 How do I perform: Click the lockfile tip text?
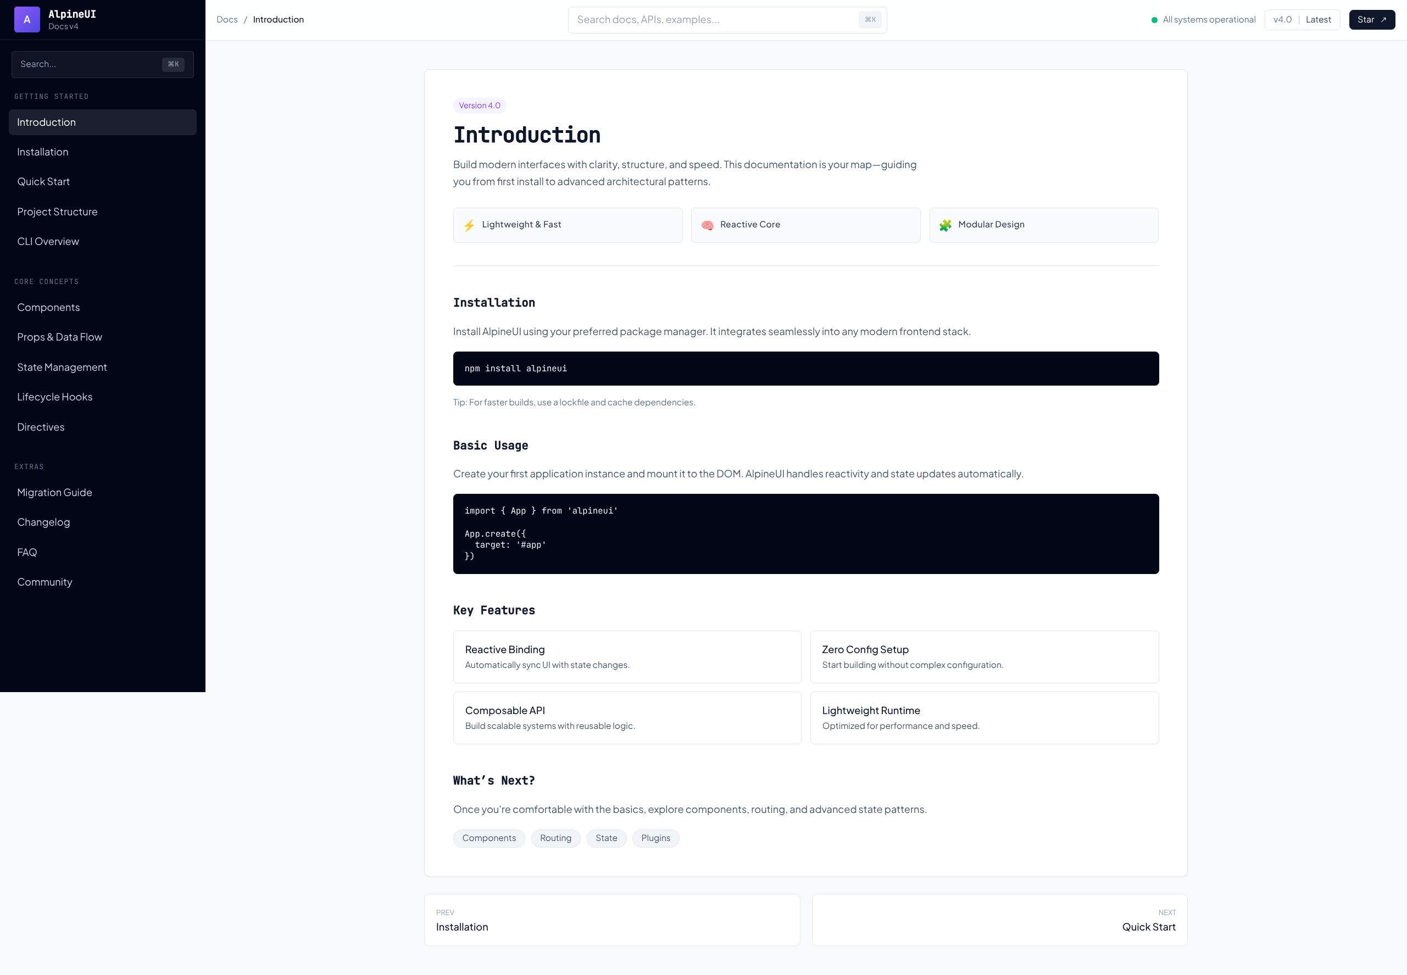pos(574,402)
